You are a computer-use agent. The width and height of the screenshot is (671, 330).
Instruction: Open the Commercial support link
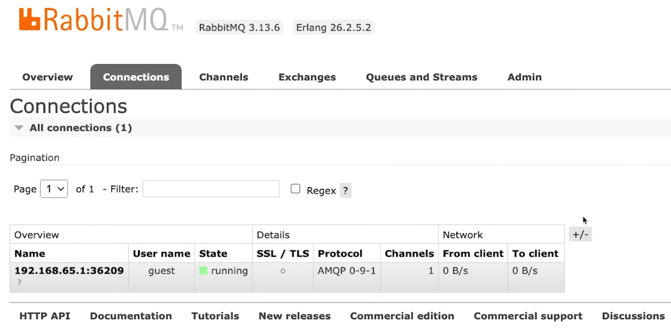528,316
